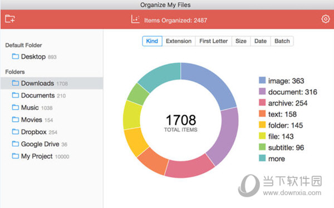Click the Documents folder icon
The height and width of the screenshot is (208, 334).
16,95
